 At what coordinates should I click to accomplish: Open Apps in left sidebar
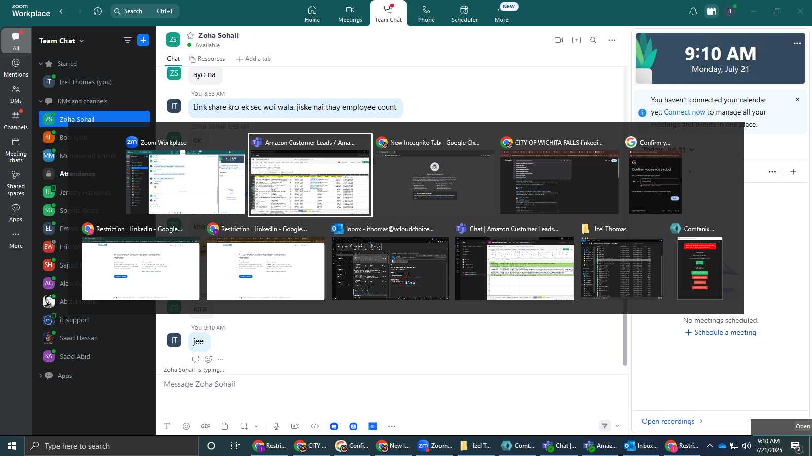pyautogui.click(x=16, y=213)
